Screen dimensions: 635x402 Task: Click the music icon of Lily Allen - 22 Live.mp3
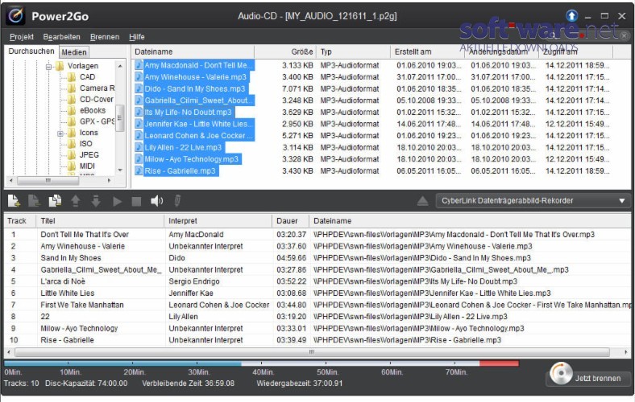[x=139, y=147]
